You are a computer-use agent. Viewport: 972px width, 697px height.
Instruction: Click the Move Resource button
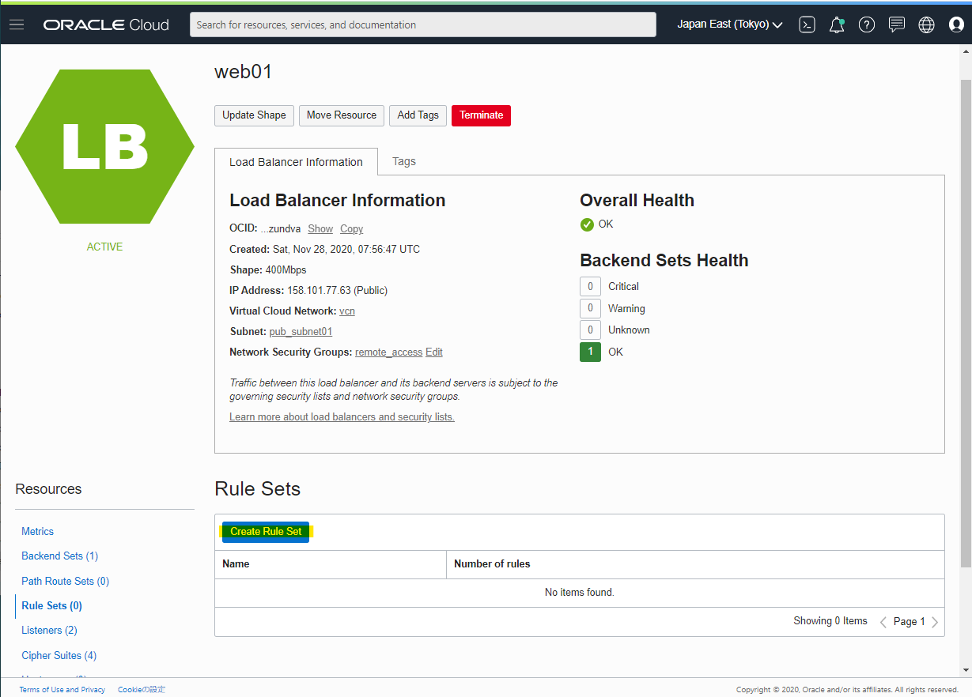pos(342,115)
